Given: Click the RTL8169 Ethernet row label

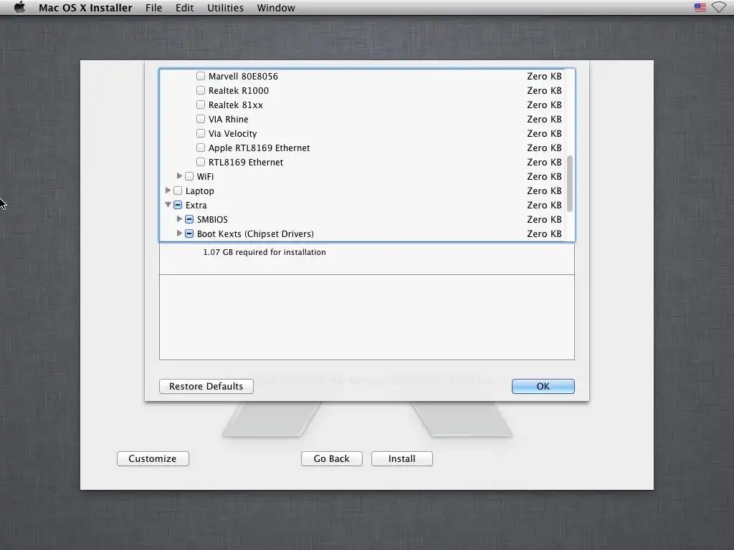Looking at the screenshot, I should click(x=246, y=163).
